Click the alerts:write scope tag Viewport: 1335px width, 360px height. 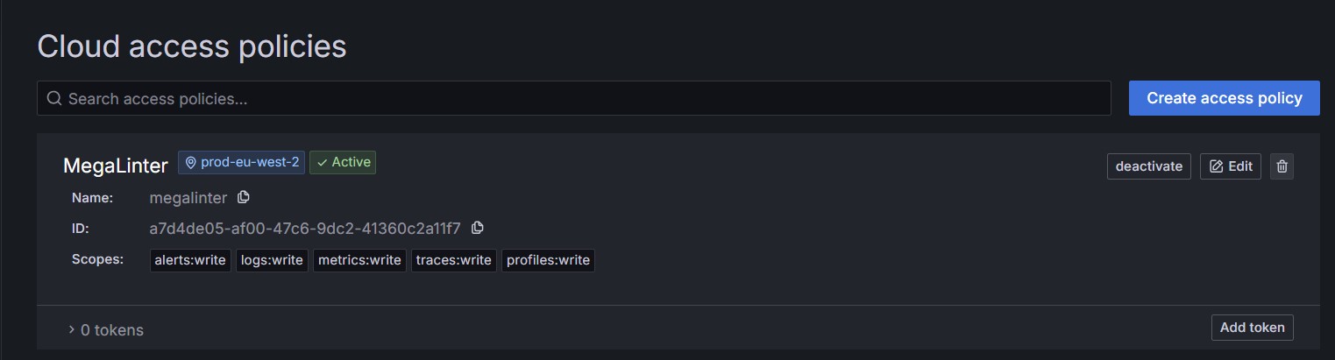point(190,260)
